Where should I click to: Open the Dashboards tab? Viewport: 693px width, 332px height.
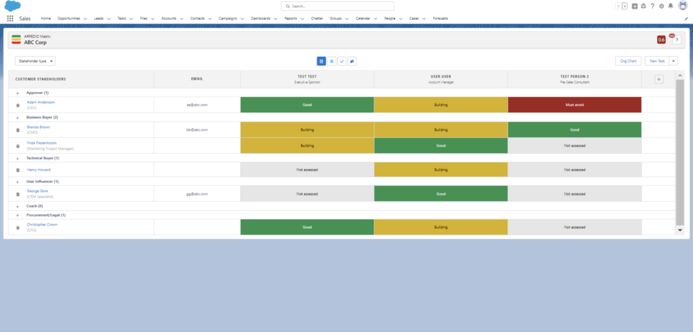point(260,18)
